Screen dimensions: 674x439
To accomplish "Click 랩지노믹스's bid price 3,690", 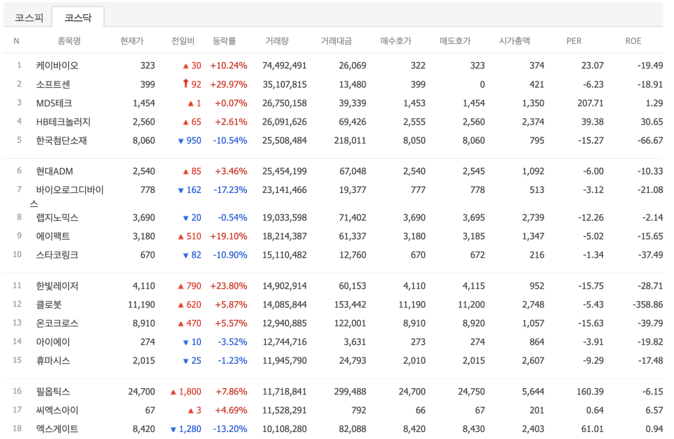I will point(414,217).
